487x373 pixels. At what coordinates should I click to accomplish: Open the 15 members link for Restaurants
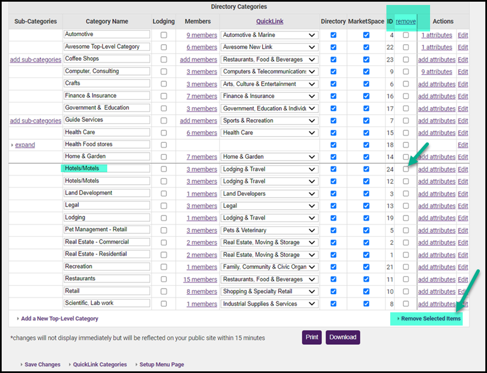200,280
